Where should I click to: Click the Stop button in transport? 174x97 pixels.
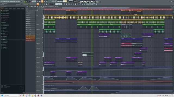[x=29, y=1]
